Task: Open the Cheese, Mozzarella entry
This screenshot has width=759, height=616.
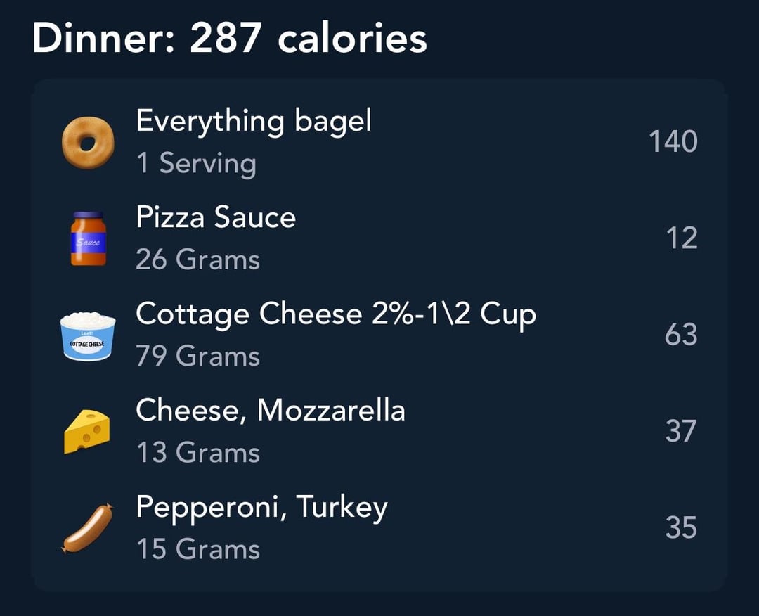Action: 379,432
